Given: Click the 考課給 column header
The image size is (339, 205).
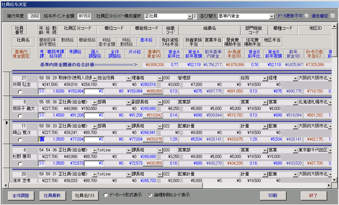Looking at the screenshot, I should click(75, 54).
